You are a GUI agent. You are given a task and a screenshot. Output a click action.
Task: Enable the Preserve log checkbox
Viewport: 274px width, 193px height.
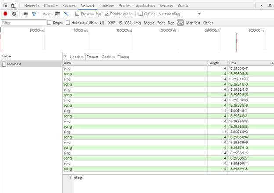pyautogui.click(x=78, y=14)
